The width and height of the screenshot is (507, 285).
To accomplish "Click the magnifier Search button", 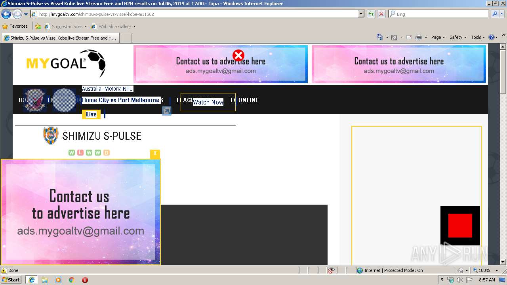I will [x=495, y=14].
